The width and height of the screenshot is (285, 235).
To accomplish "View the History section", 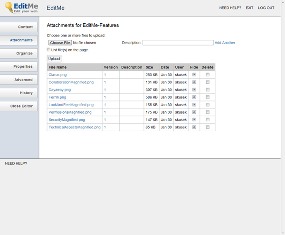I will [19, 93].
